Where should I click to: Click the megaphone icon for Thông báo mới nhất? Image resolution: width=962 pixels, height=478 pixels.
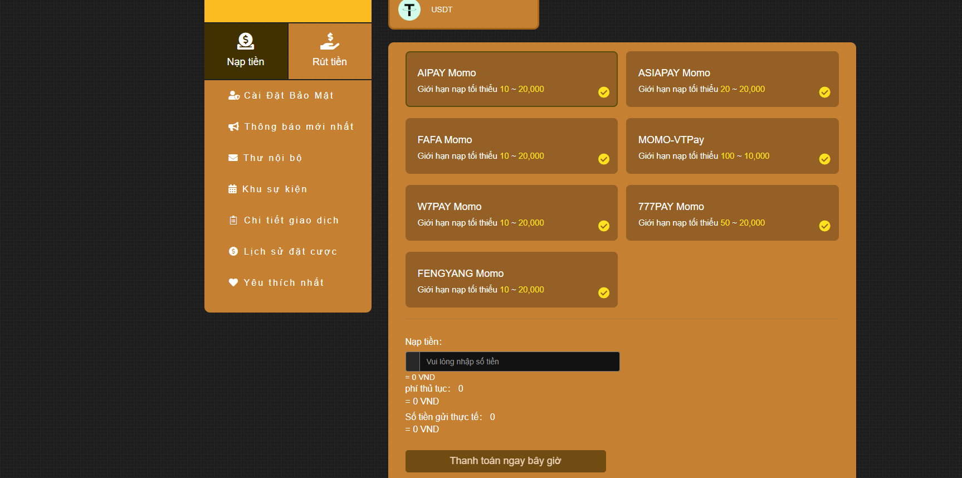(x=233, y=126)
